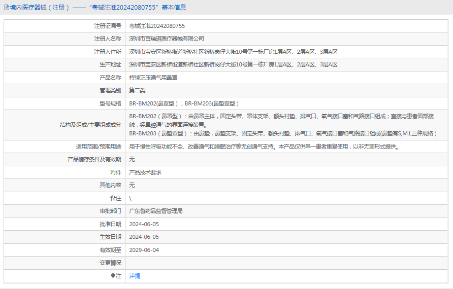Click the 批准日期 value 2024-06-05
453x289 pixels.
[x=144, y=224]
